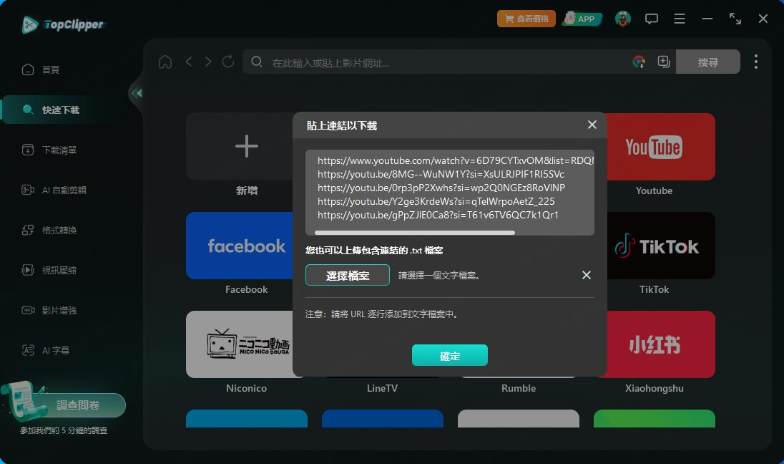Open the hamburger main menu
The image size is (784, 464).
coord(679,19)
